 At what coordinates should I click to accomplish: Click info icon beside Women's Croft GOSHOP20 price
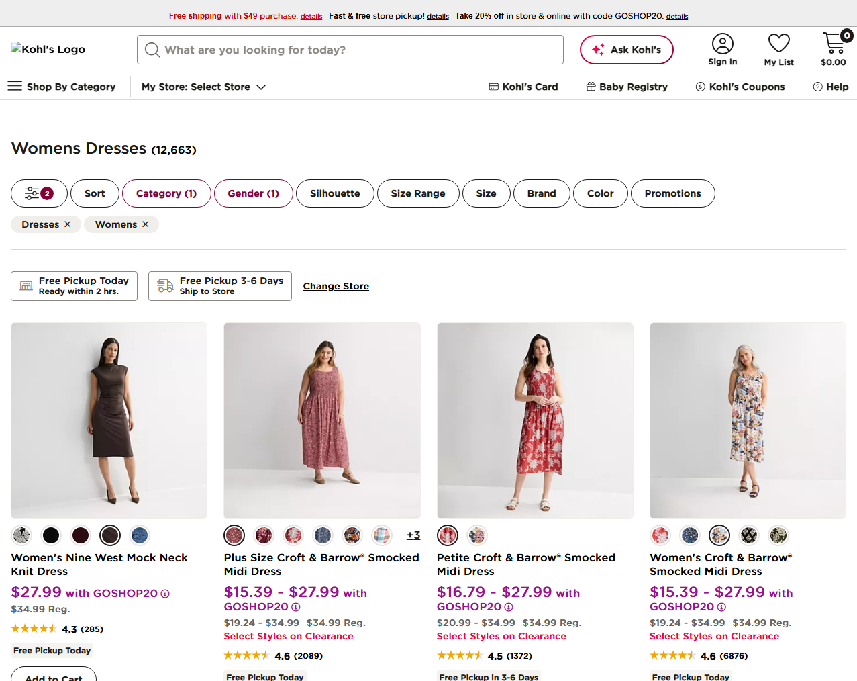pyautogui.click(x=721, y=607)
